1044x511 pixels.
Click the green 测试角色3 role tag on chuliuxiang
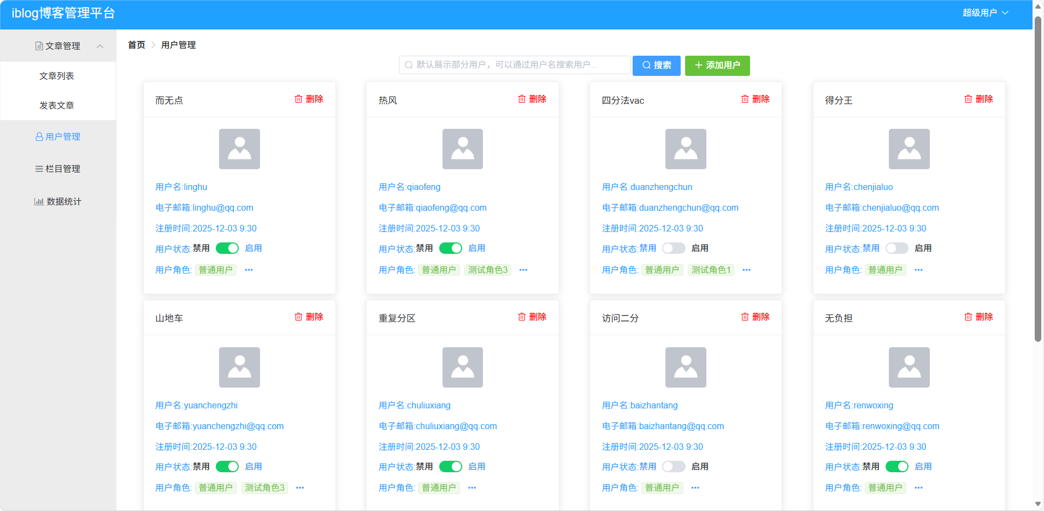(265, 488)
